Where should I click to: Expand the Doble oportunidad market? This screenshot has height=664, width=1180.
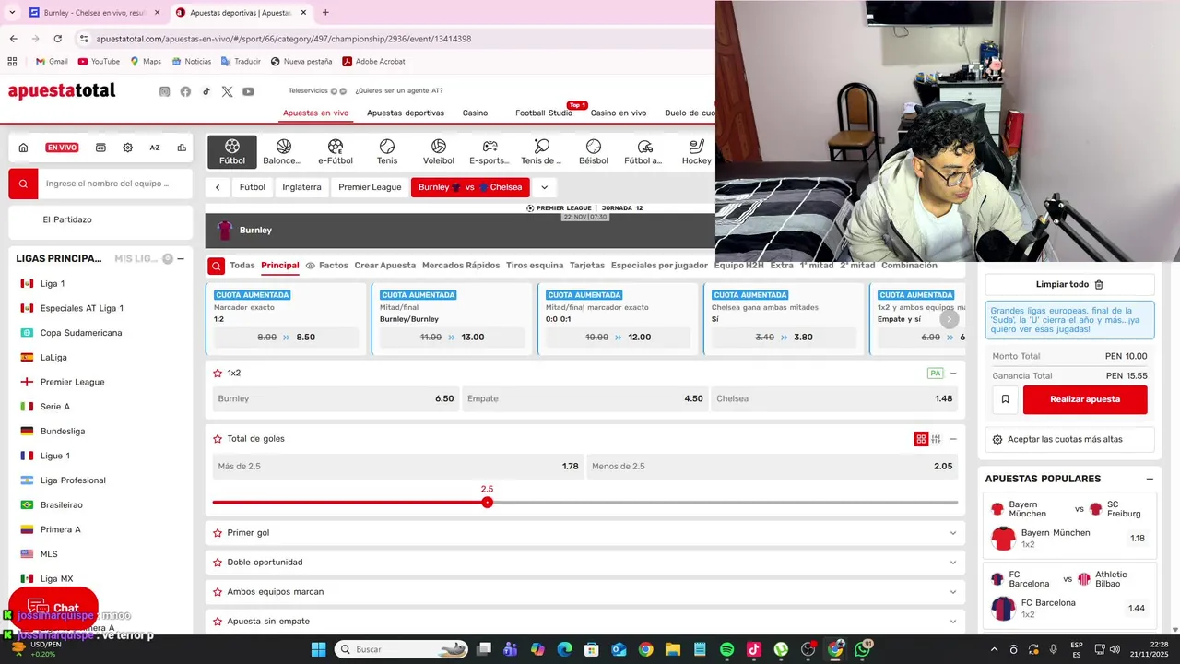point(952,563)
